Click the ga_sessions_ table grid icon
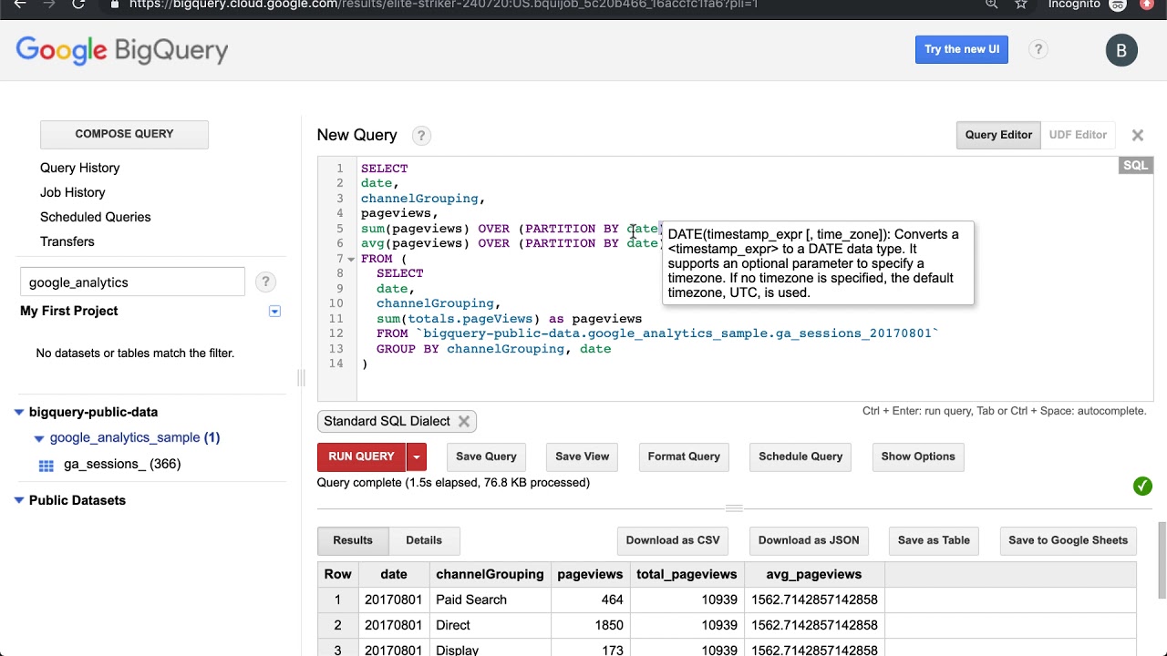The height and width of the screenshot is (656, 1167). click(46, 465)
